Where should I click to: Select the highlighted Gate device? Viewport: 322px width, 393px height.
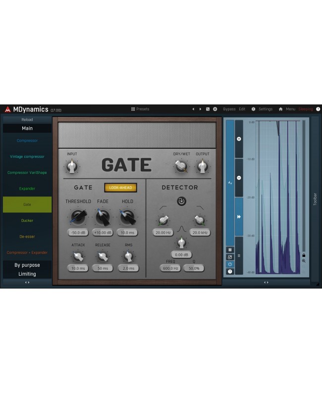27,204
